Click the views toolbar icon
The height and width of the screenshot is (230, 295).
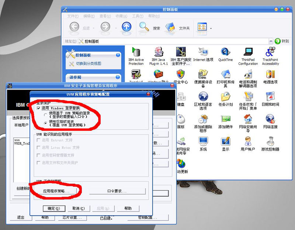(x=202, y=27)
